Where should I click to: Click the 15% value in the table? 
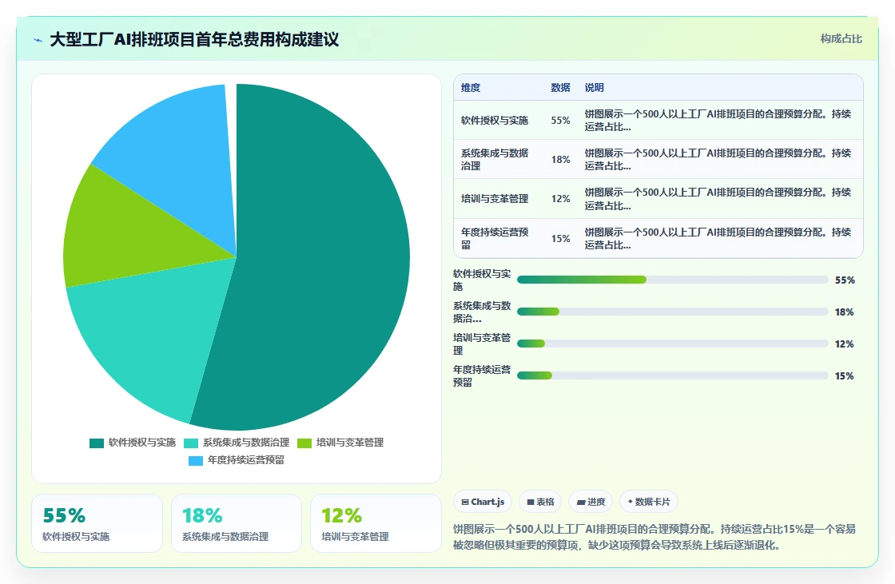pyautogui.click(x=560, y=239)
